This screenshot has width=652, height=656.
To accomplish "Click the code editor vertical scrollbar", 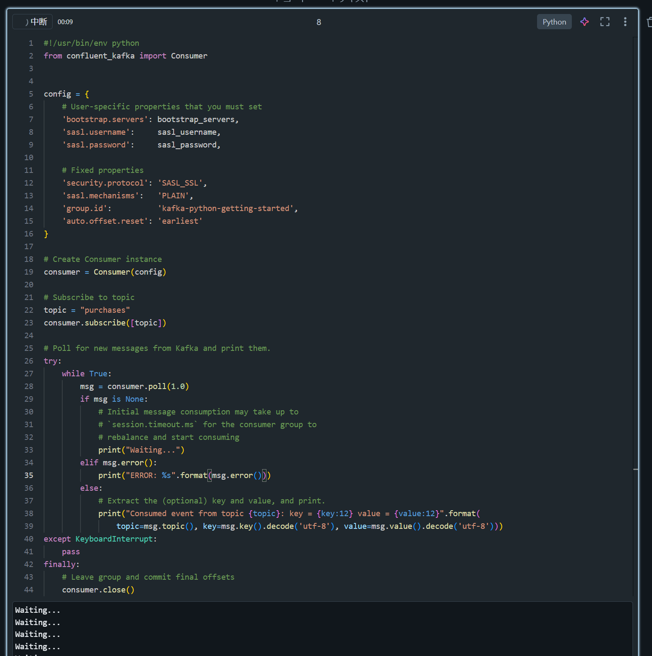I will 635,316.
